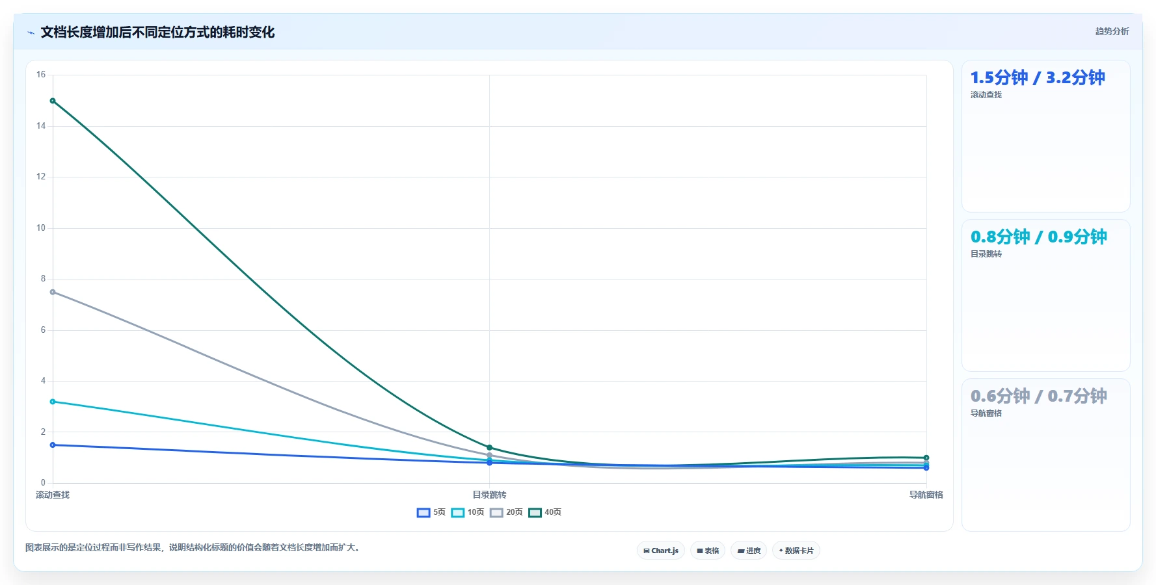Image resolution: width=1156 pixels, height=585 pixels.
Task: Click the chart title 文档长度增加后不同定位方式的耗时变化
Action: click(157, 32)
